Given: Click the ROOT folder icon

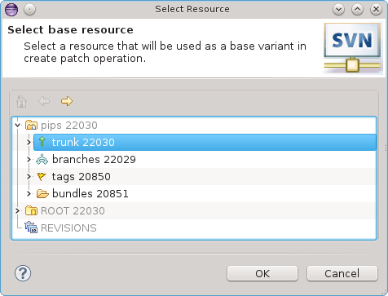Looking at the screenshot, I should (31, 210).
